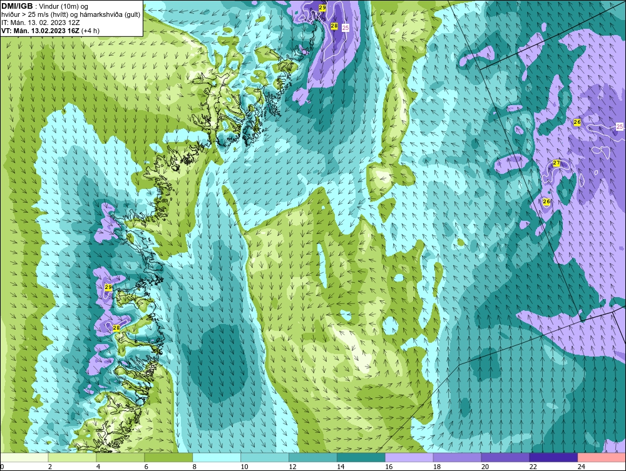Click the yellow 26 gust label below the 27
Viewport: 626px width, 471px height.
[546, 202]
